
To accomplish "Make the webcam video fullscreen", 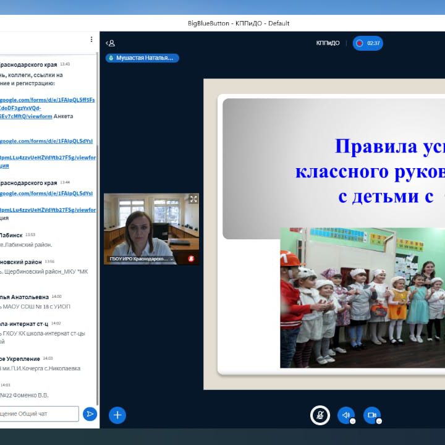I will coord(193,199).
